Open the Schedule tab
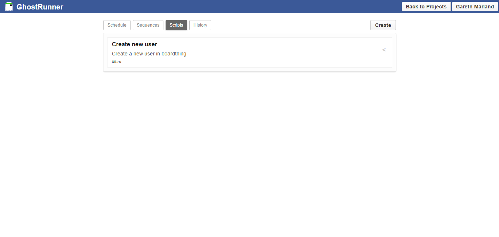The height and width of the screenshot is (237, 499). 117,25
